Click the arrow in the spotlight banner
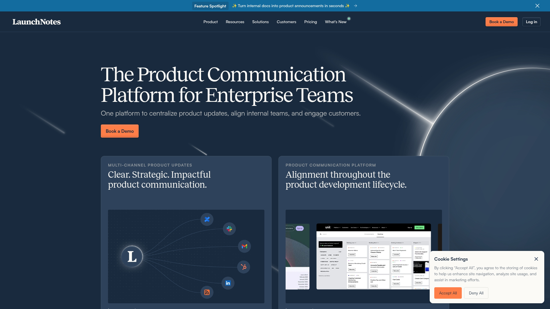Image resolution: width=550 pixels, height=309 pixels. [355, 6]
